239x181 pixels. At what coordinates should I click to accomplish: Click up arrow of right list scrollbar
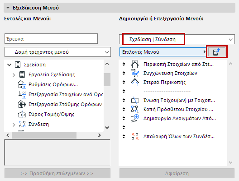click(230, 64)
